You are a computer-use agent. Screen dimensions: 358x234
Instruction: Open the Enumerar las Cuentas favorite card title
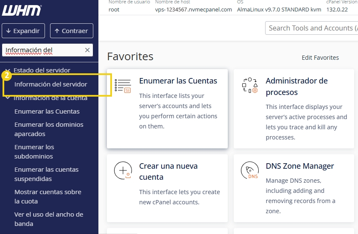178,81
